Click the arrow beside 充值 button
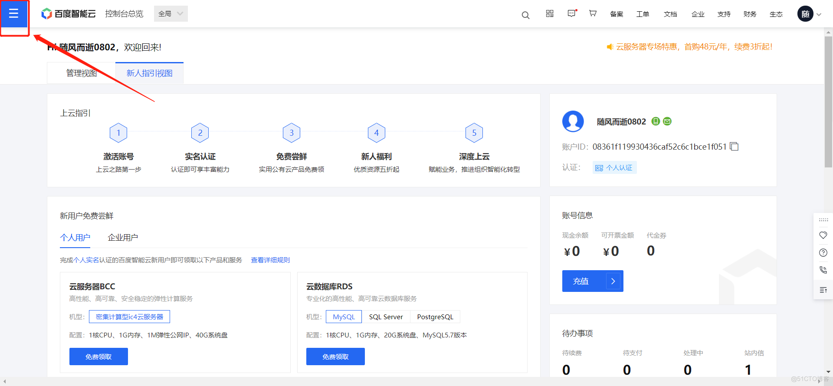 coord(613,281)
